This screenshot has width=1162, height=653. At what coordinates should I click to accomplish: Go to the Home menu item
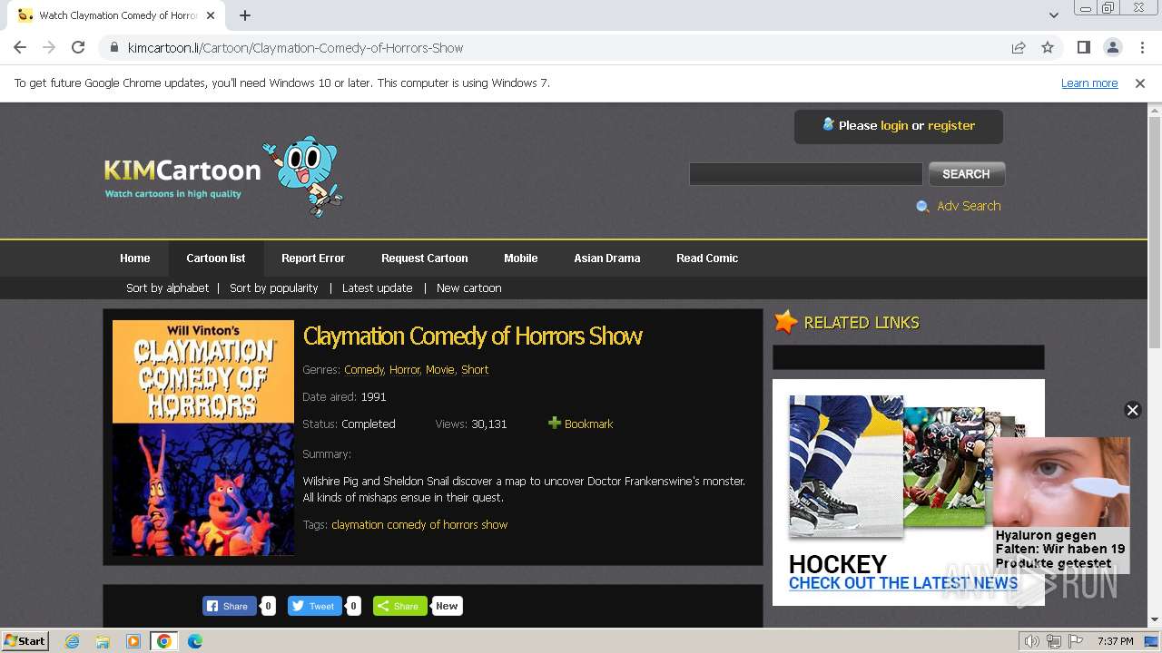[135, 258]
